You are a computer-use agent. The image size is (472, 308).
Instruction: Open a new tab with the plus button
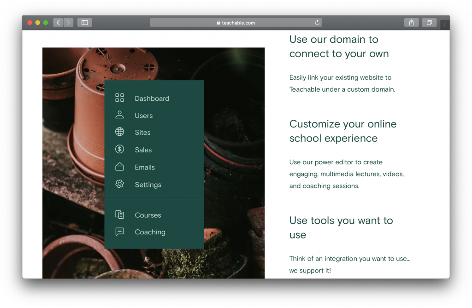click(445, 25)
